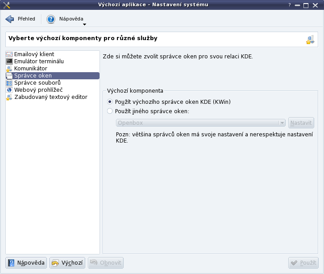
Task: Select Správce souborů in the list
Action: coord(53,83)
